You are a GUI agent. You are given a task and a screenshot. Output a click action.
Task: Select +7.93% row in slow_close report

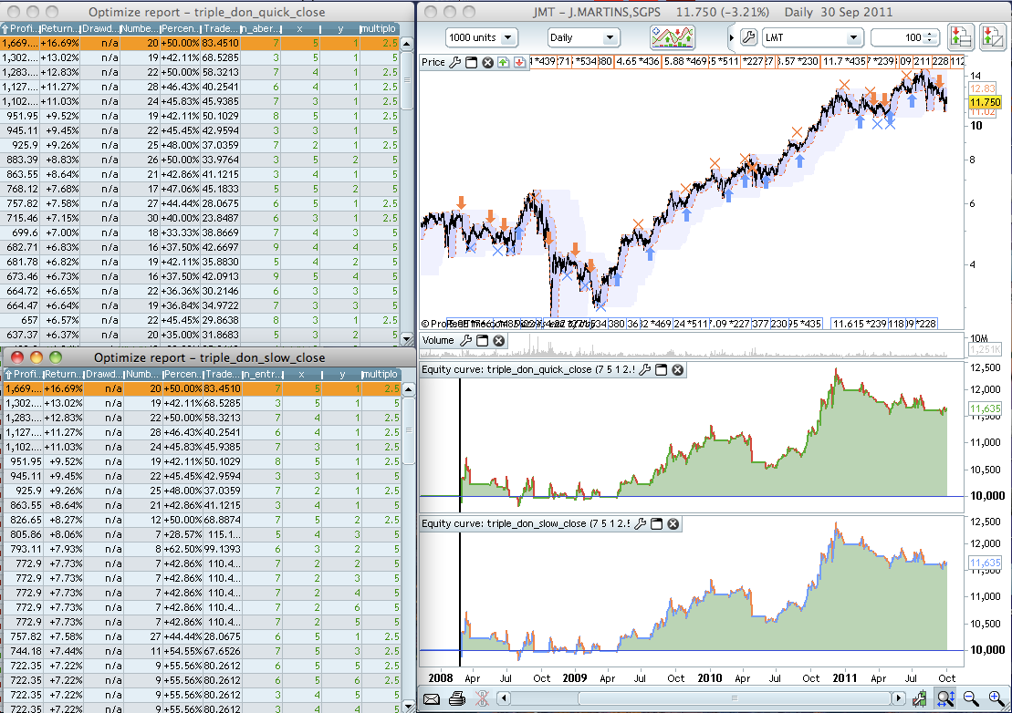tap(202, 549)
